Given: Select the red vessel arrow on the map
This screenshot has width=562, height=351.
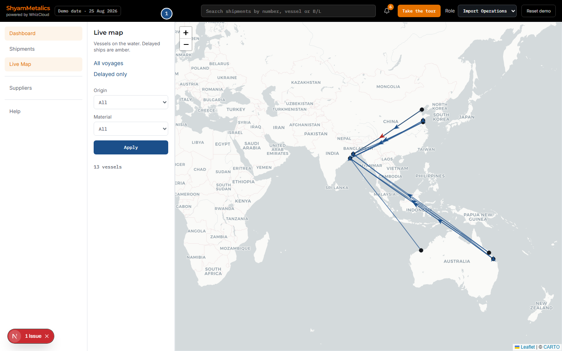Looking at the screenshot, I should [382, 136].
